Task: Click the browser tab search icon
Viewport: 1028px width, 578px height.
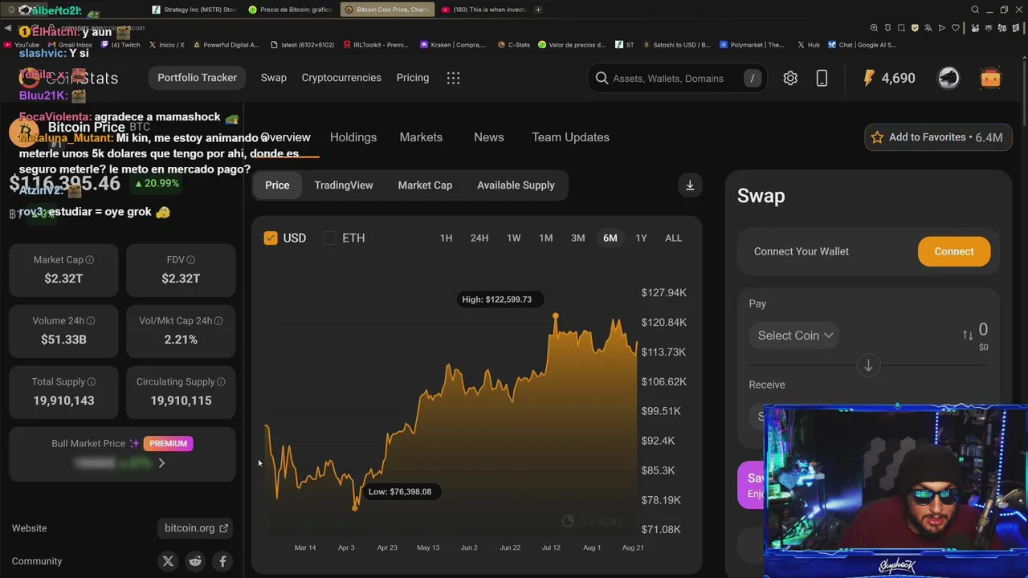Action: pyautogui.click(x=975, y=10)
